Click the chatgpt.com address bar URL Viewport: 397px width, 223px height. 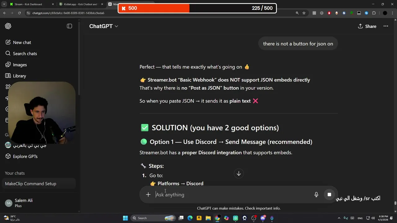[68, 13]
